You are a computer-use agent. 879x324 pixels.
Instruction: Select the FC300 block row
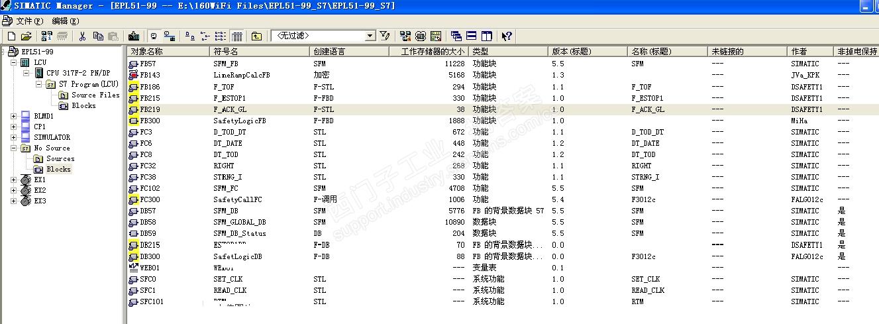pos(503,199)
